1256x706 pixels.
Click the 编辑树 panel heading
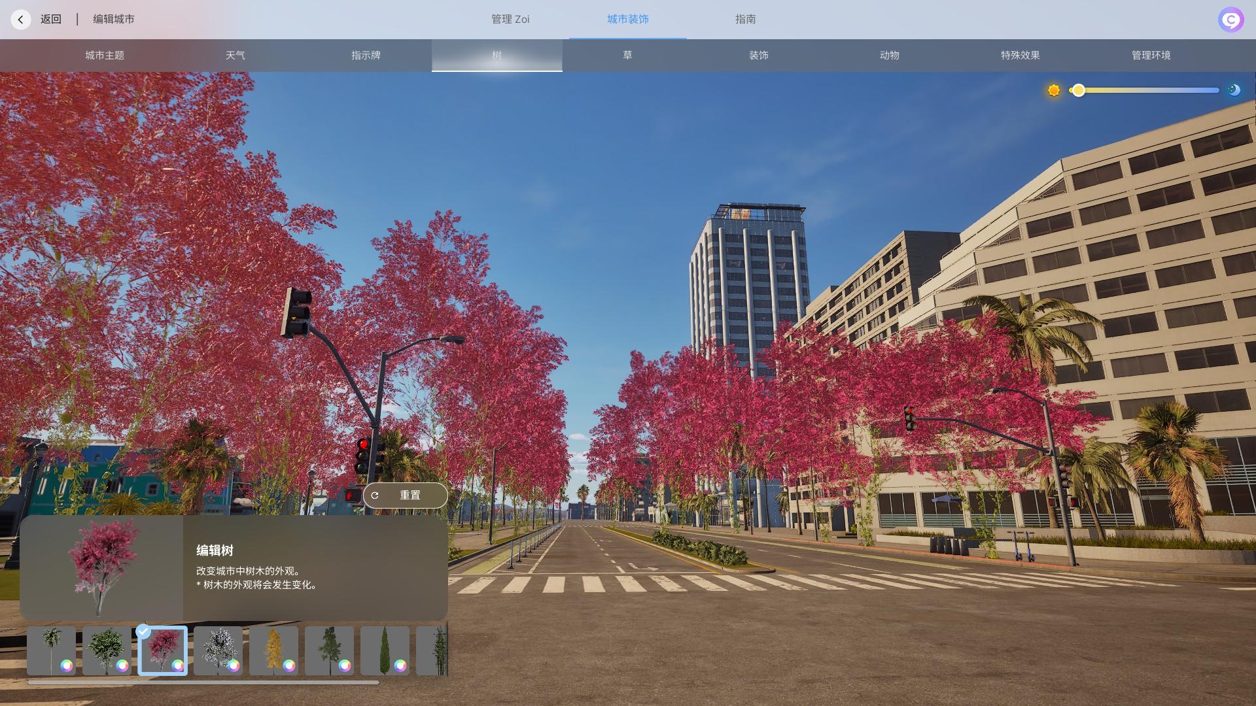tap(215, 550)
